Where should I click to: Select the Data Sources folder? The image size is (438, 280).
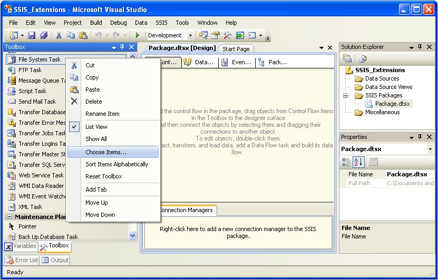coord(382,78)
